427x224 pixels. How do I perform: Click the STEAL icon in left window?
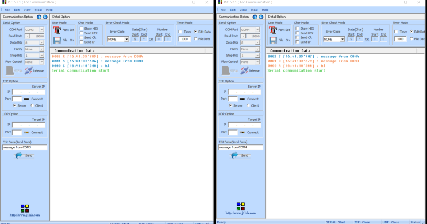pyautogui.click(x=10, y=70)
